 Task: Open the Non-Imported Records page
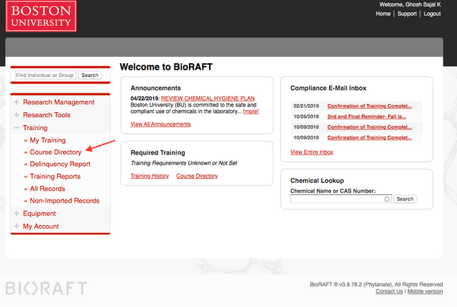point(65,201)
